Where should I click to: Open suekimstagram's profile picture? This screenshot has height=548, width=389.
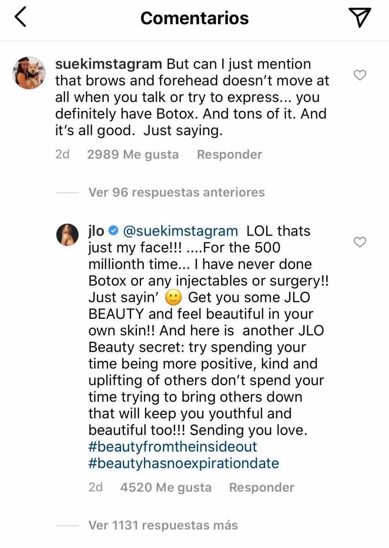tap(29, 73)
